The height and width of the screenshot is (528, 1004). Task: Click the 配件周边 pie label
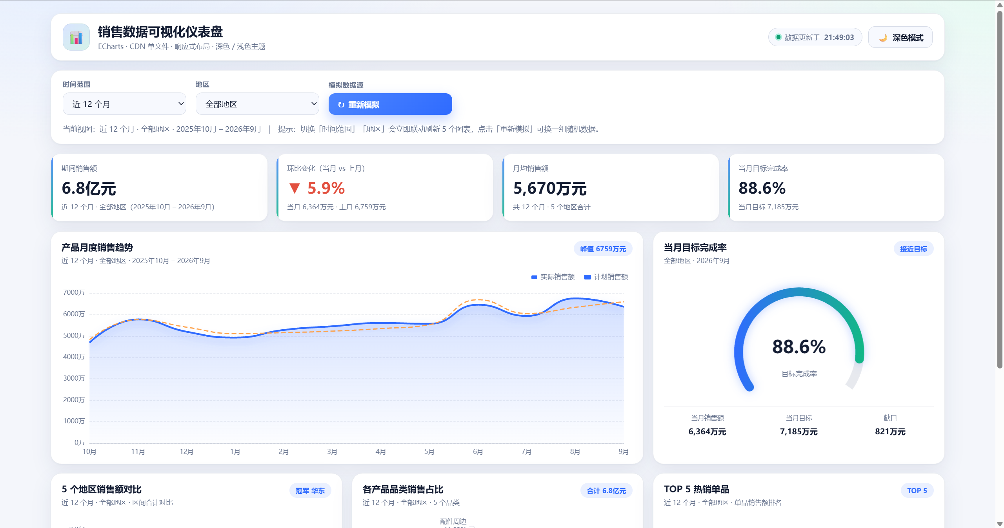pyautogui.click(x=453, y=521)
